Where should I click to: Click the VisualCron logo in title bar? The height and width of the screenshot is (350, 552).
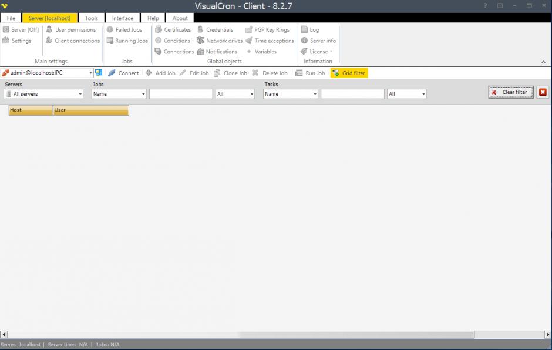point(5,6)
